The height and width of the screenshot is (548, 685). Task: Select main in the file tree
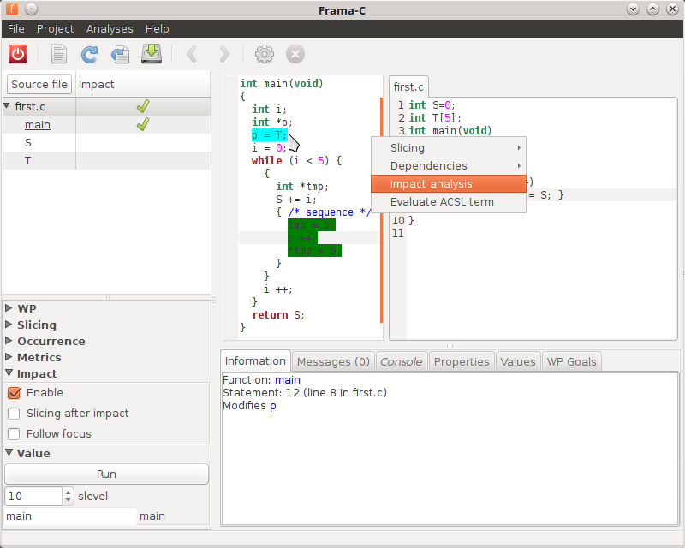coord(38,125)
